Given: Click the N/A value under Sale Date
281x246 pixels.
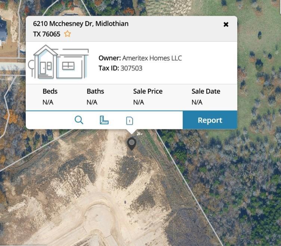Looking at the screenshot, I should pyautogui.click(x=197, y=102).
